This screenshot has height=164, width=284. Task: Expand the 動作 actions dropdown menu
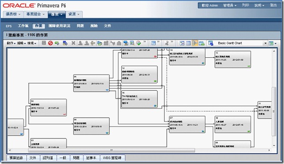11,43
